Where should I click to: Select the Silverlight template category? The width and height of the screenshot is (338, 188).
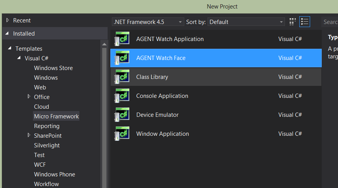pyautogui.click(x=47, y=145)
